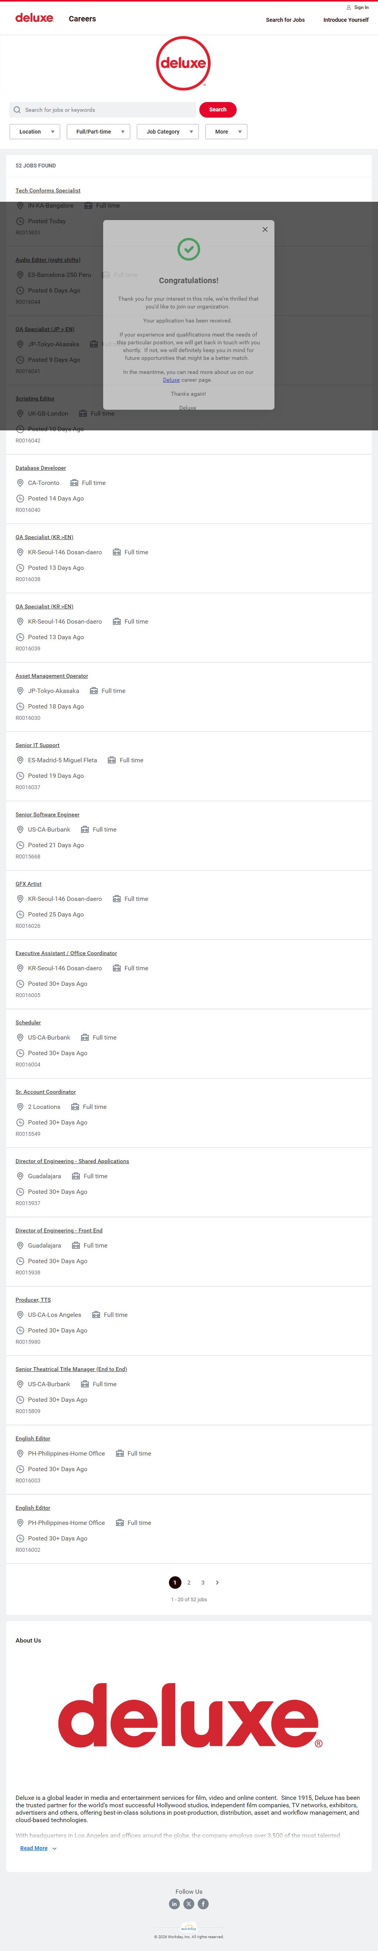The width and height of the screenshot is (378, 1951).
Task: Click the Sign In user icon
Action: 348,7
